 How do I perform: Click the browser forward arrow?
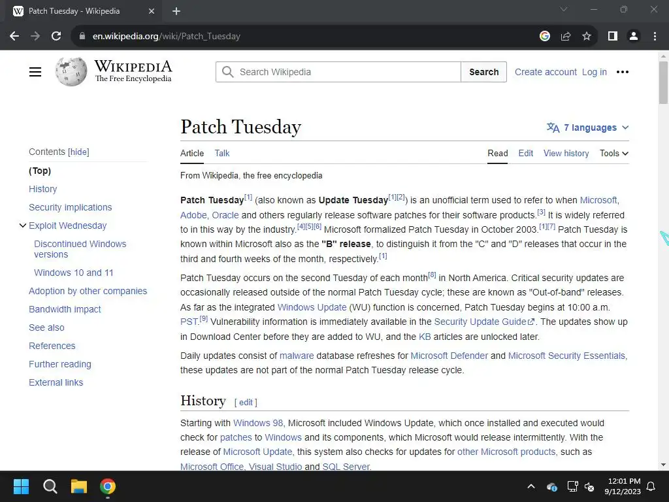[35, 37]
